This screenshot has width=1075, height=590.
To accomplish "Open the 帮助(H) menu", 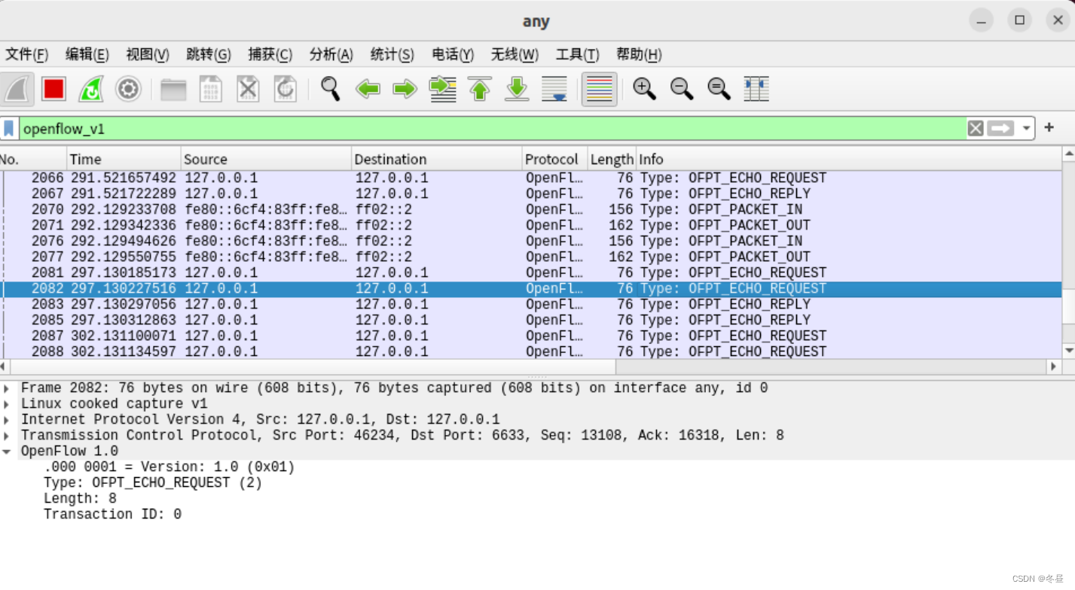I will coord(639,54).
